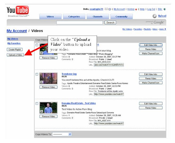Viewport: 175px width, 143px height.
Task: Open the bottom Copy Videos To dropdown
Action: coord(62,134)
